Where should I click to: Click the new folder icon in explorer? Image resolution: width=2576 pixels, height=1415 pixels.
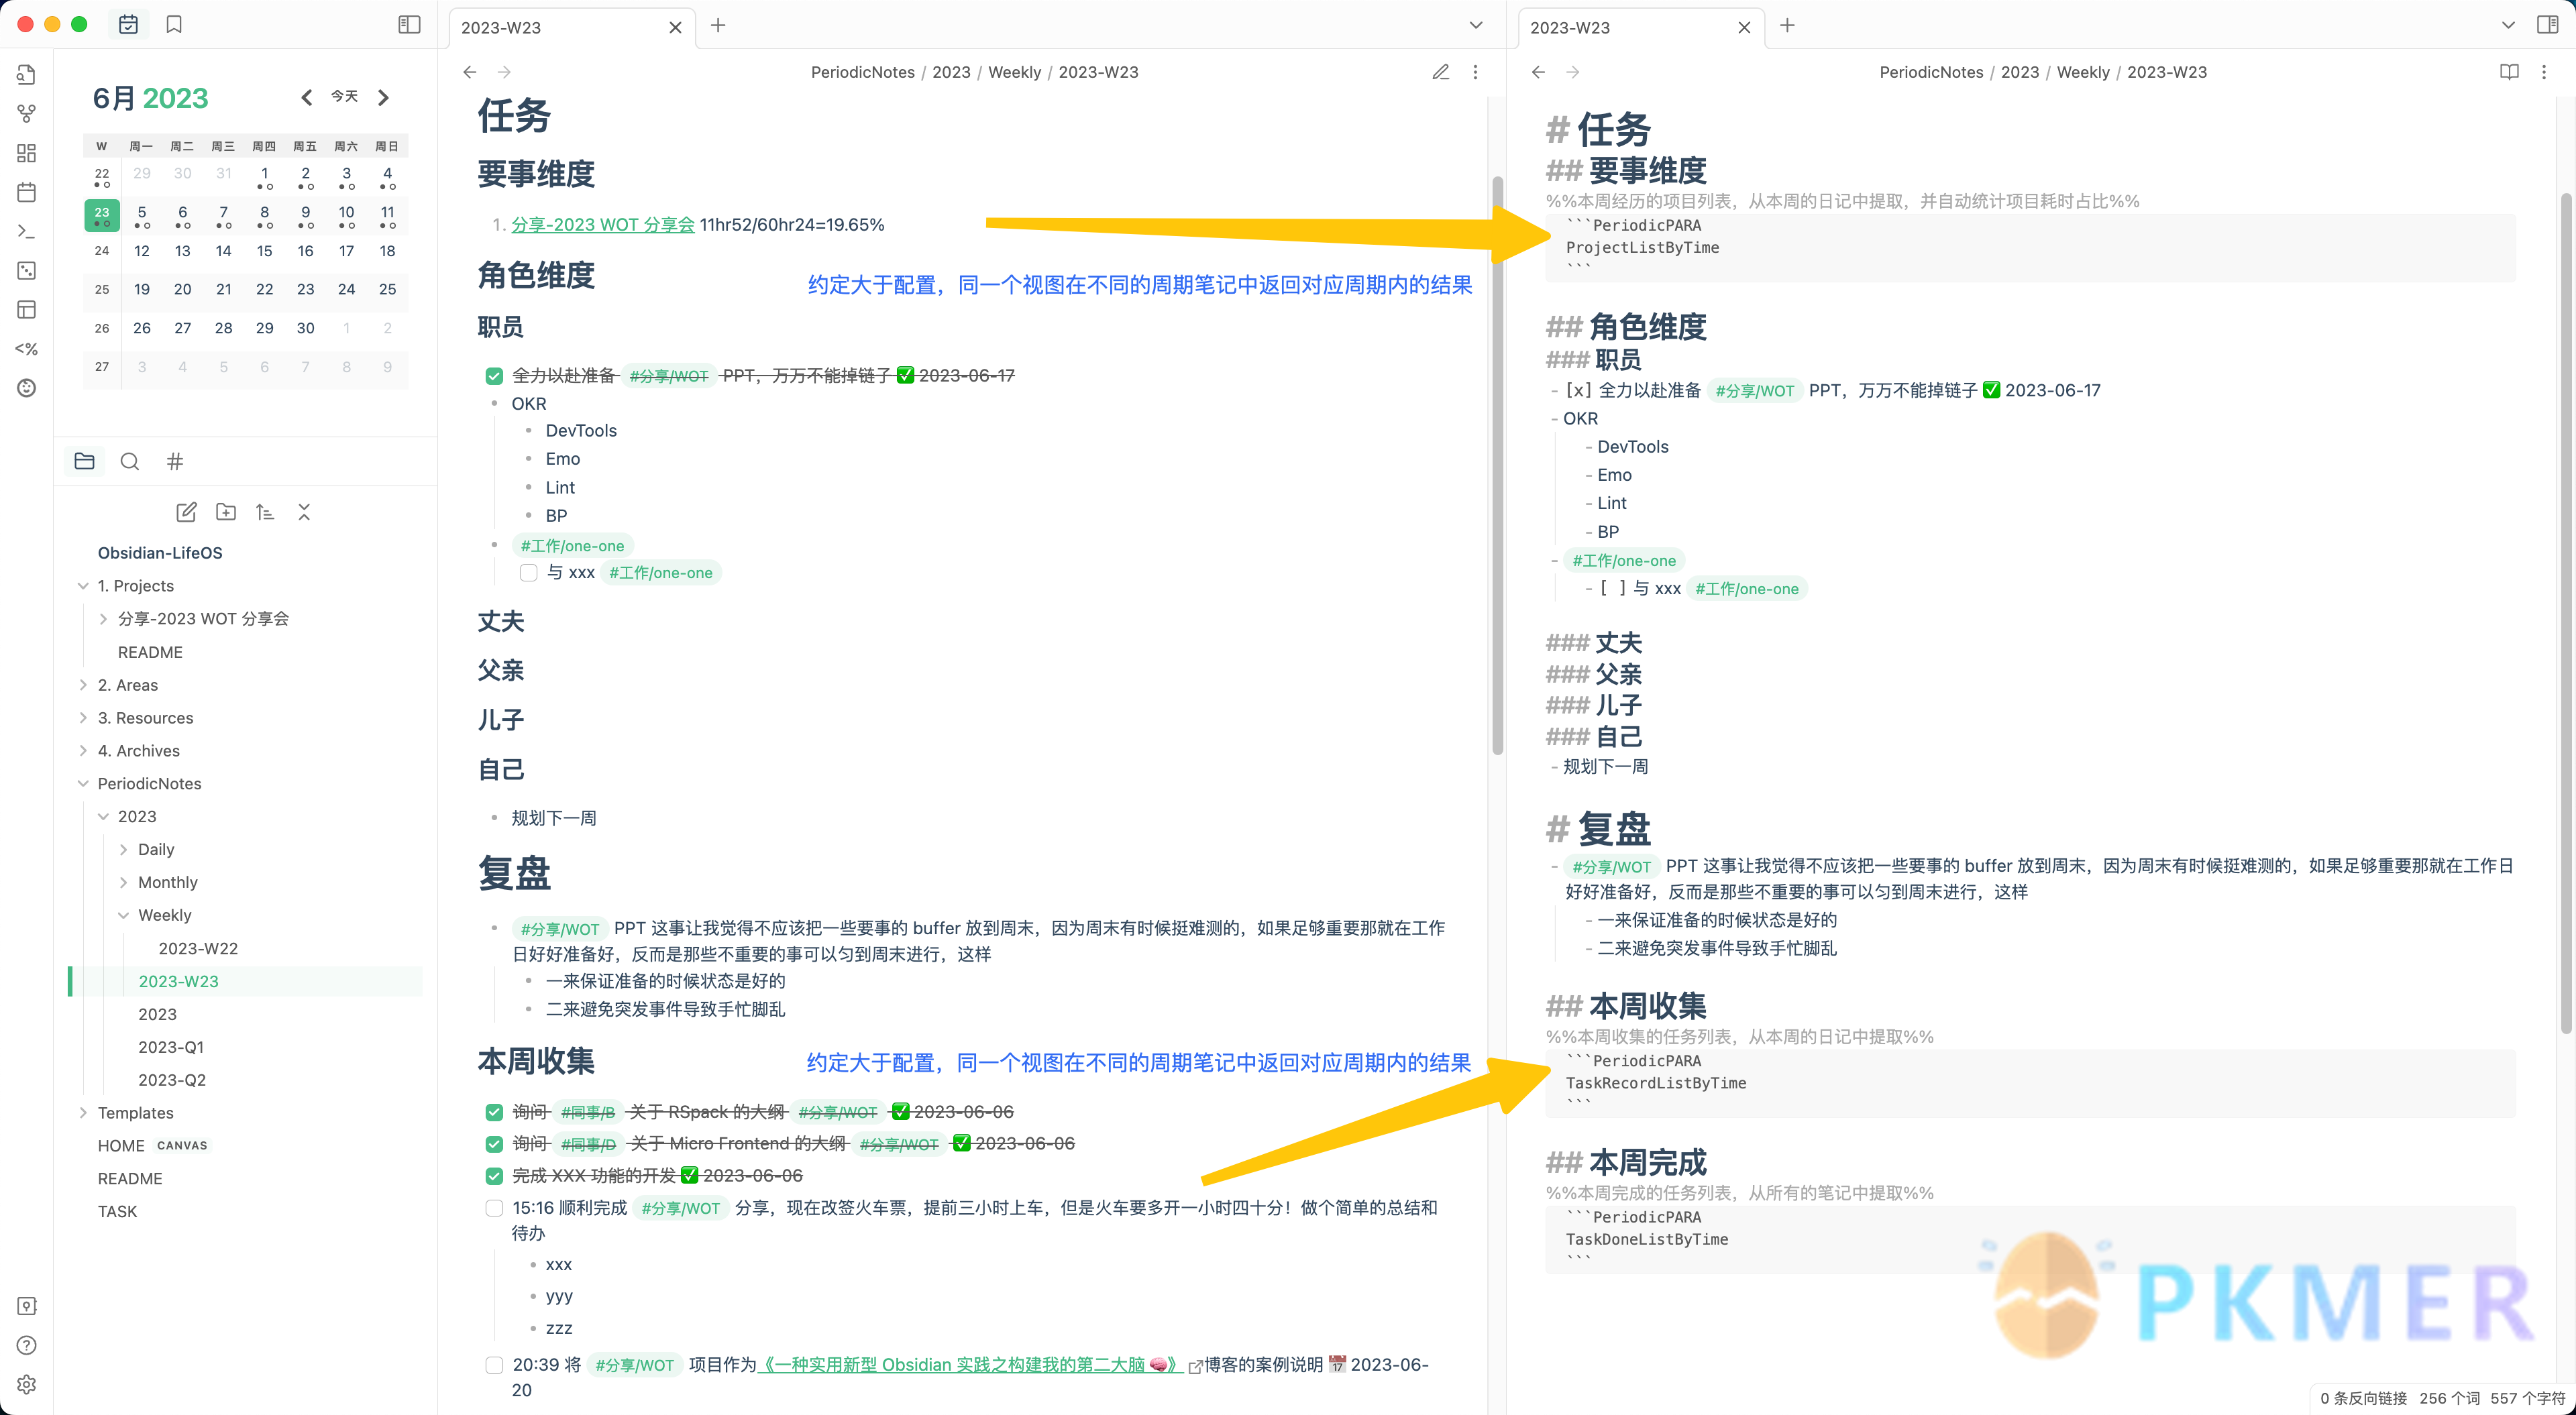[x=226, y=512]
